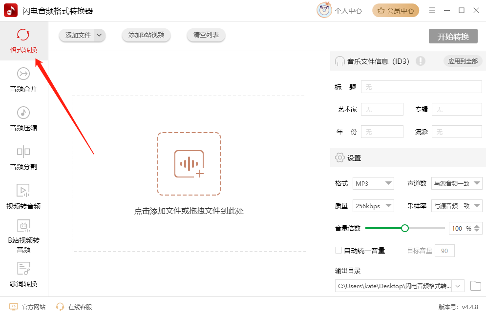Expand the 格式 MP3 dropdown
The image size is (486, 315).
point(373,183)
